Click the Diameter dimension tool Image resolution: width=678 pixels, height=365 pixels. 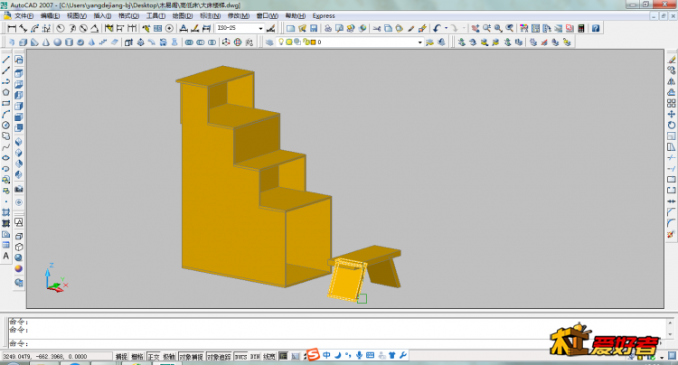click(83, 29)
